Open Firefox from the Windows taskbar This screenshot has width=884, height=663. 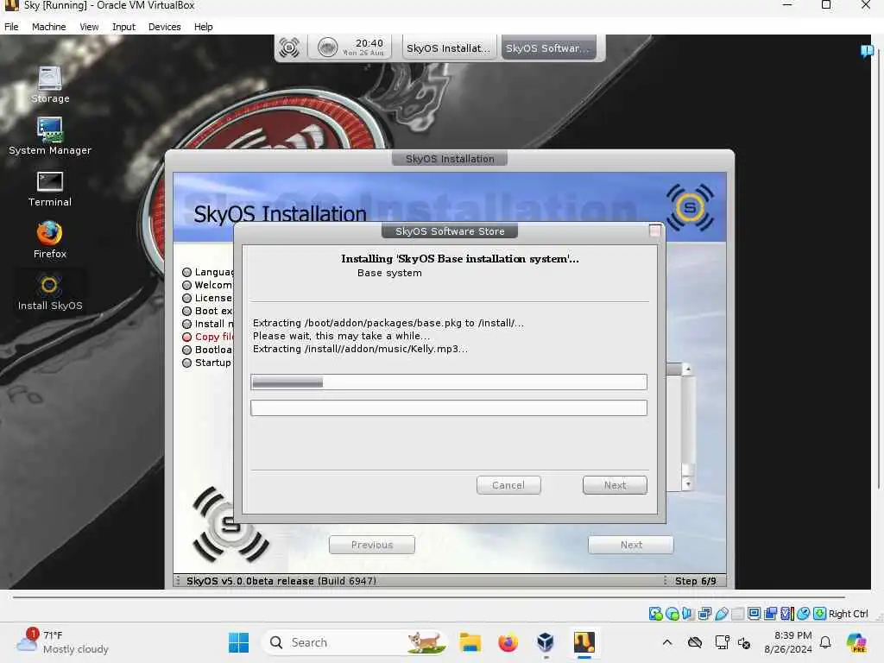(x=508, y=642)
